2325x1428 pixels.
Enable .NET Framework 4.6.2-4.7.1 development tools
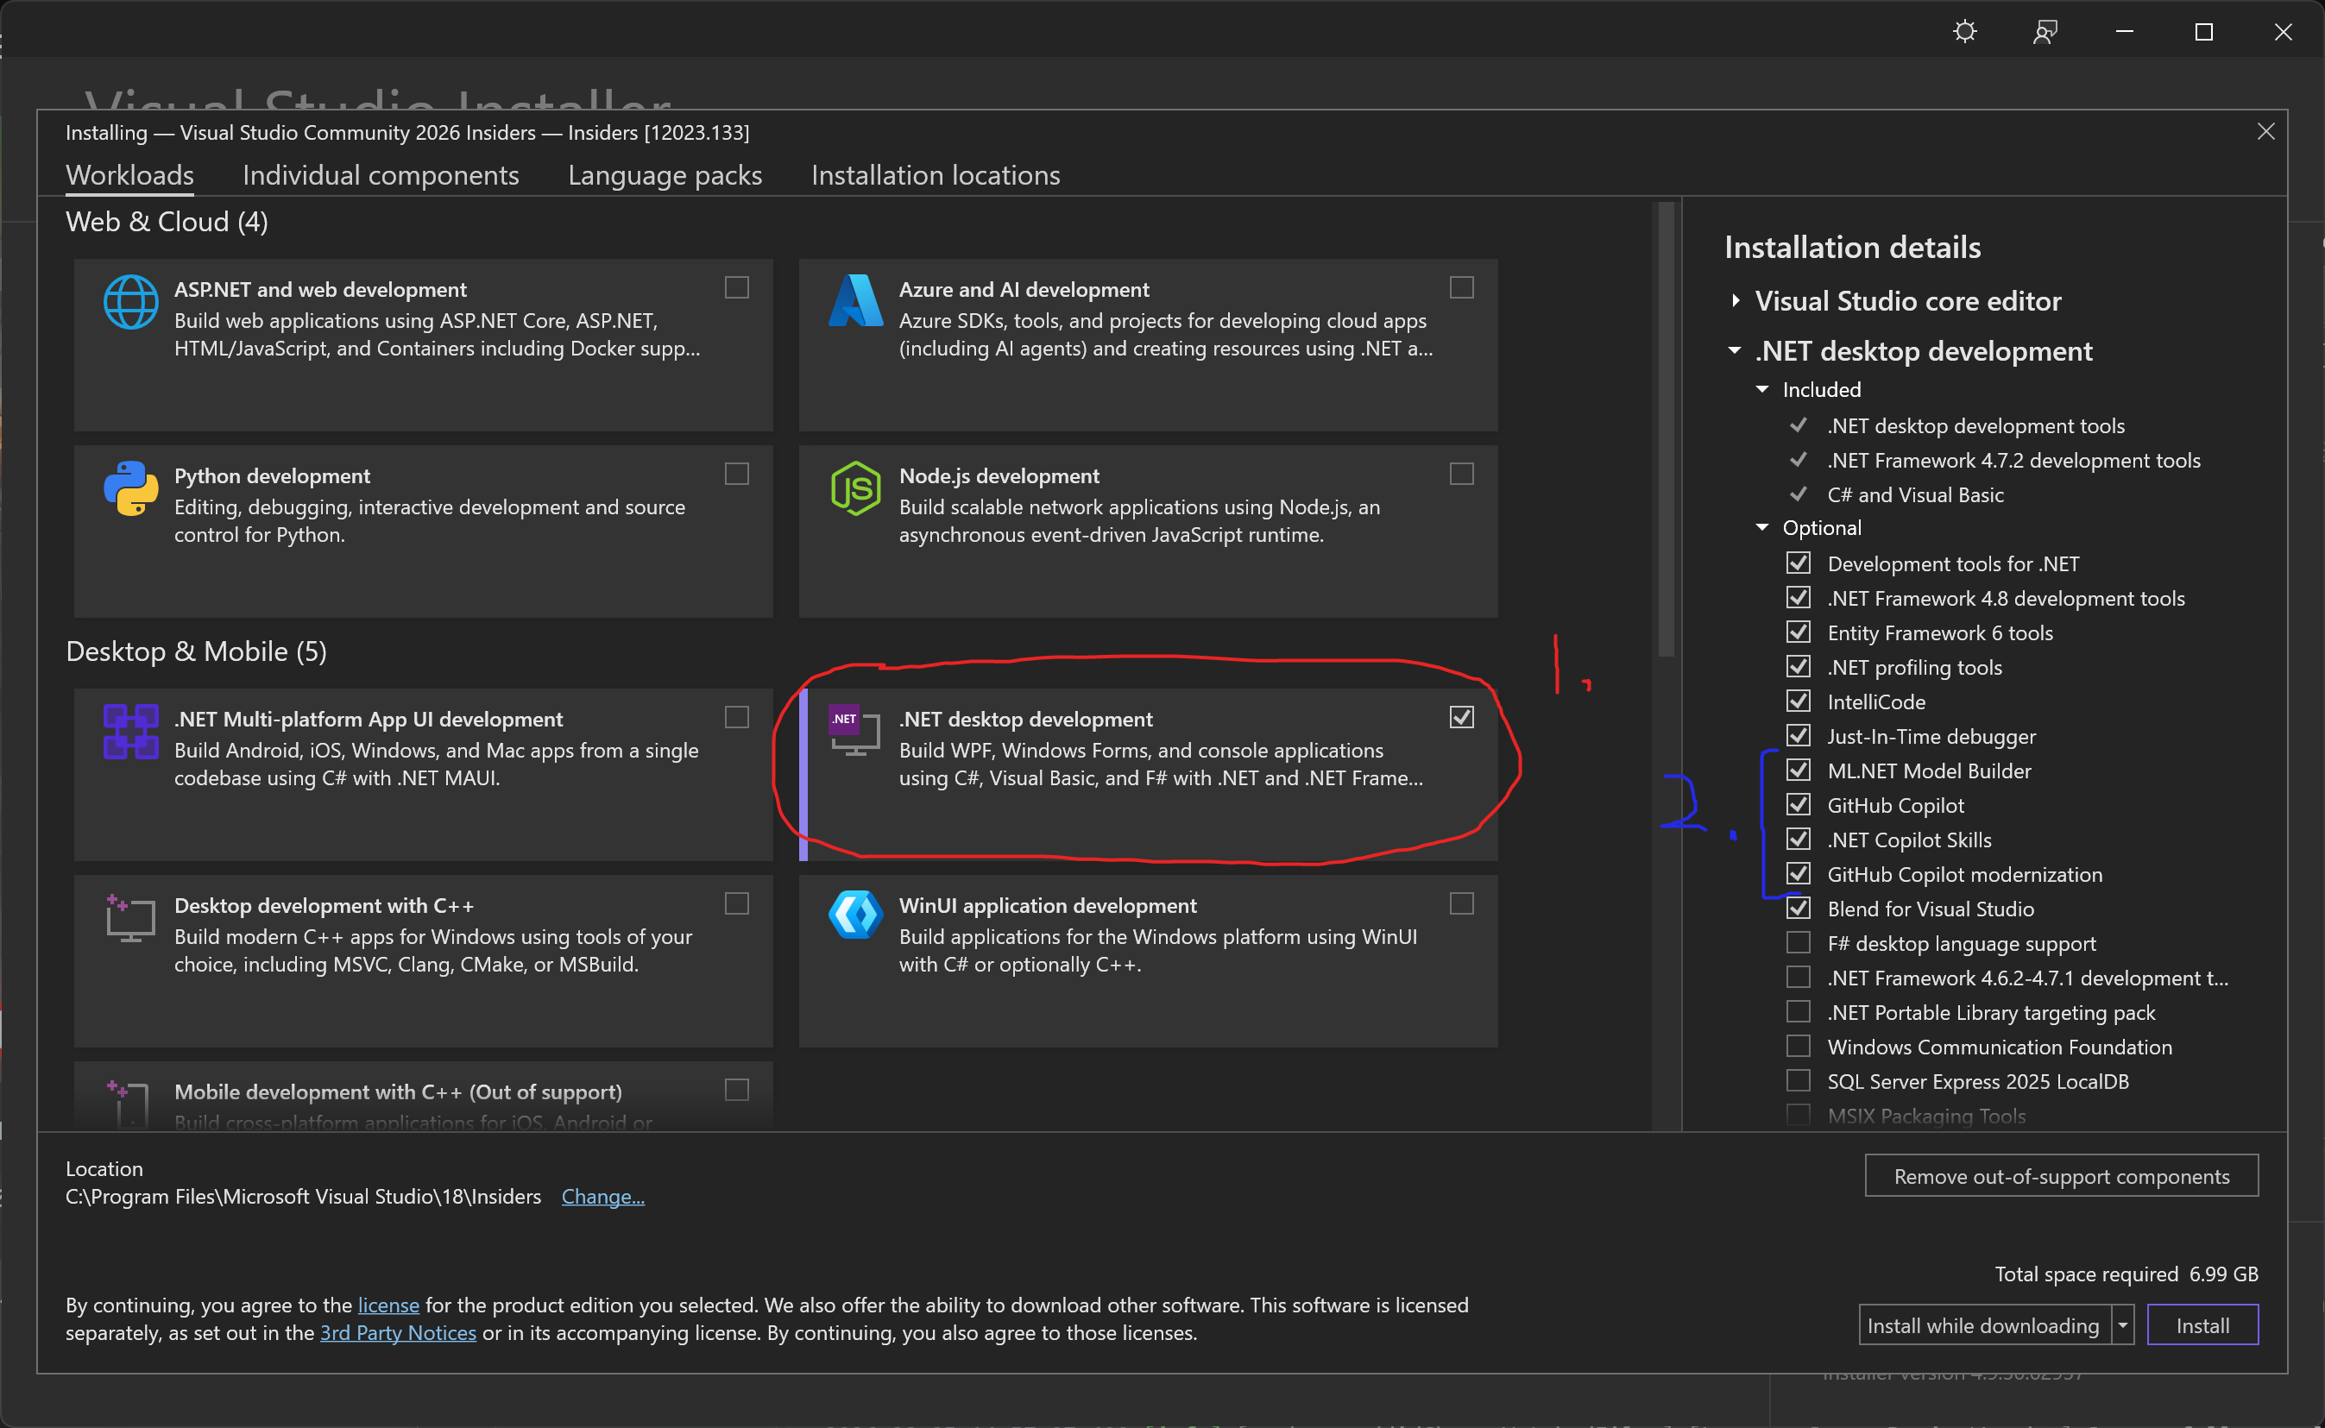[1798, 977]
